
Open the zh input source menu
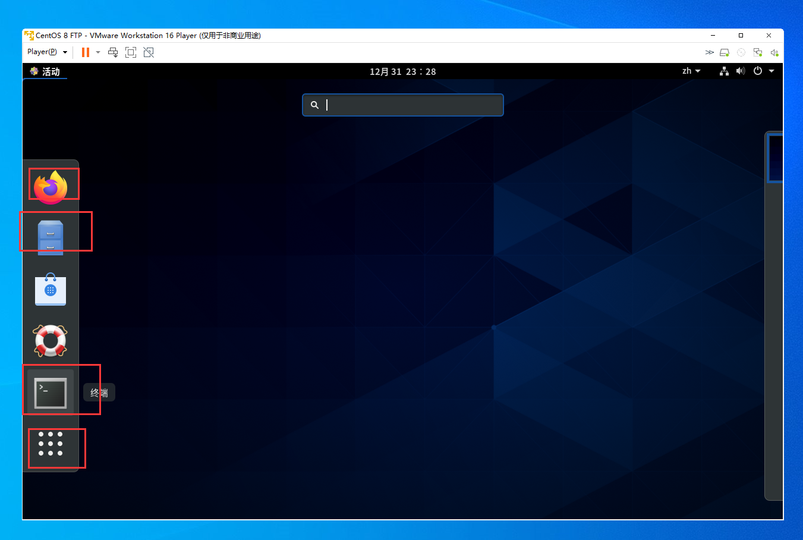691,71
